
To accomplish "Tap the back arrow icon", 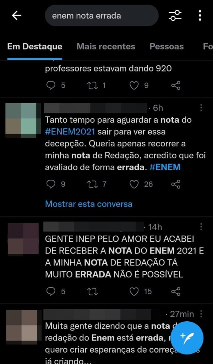I will [x=16, y=16].
